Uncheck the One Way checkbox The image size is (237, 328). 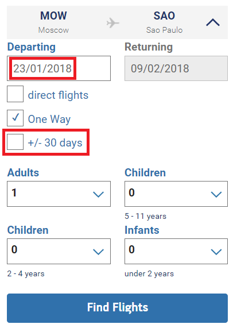coord(15,118)
